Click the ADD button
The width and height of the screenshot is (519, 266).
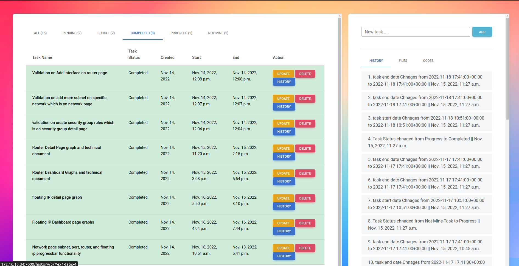(x=482, y=32)
